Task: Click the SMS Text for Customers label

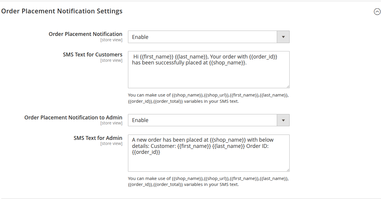Action: (93, 55)
